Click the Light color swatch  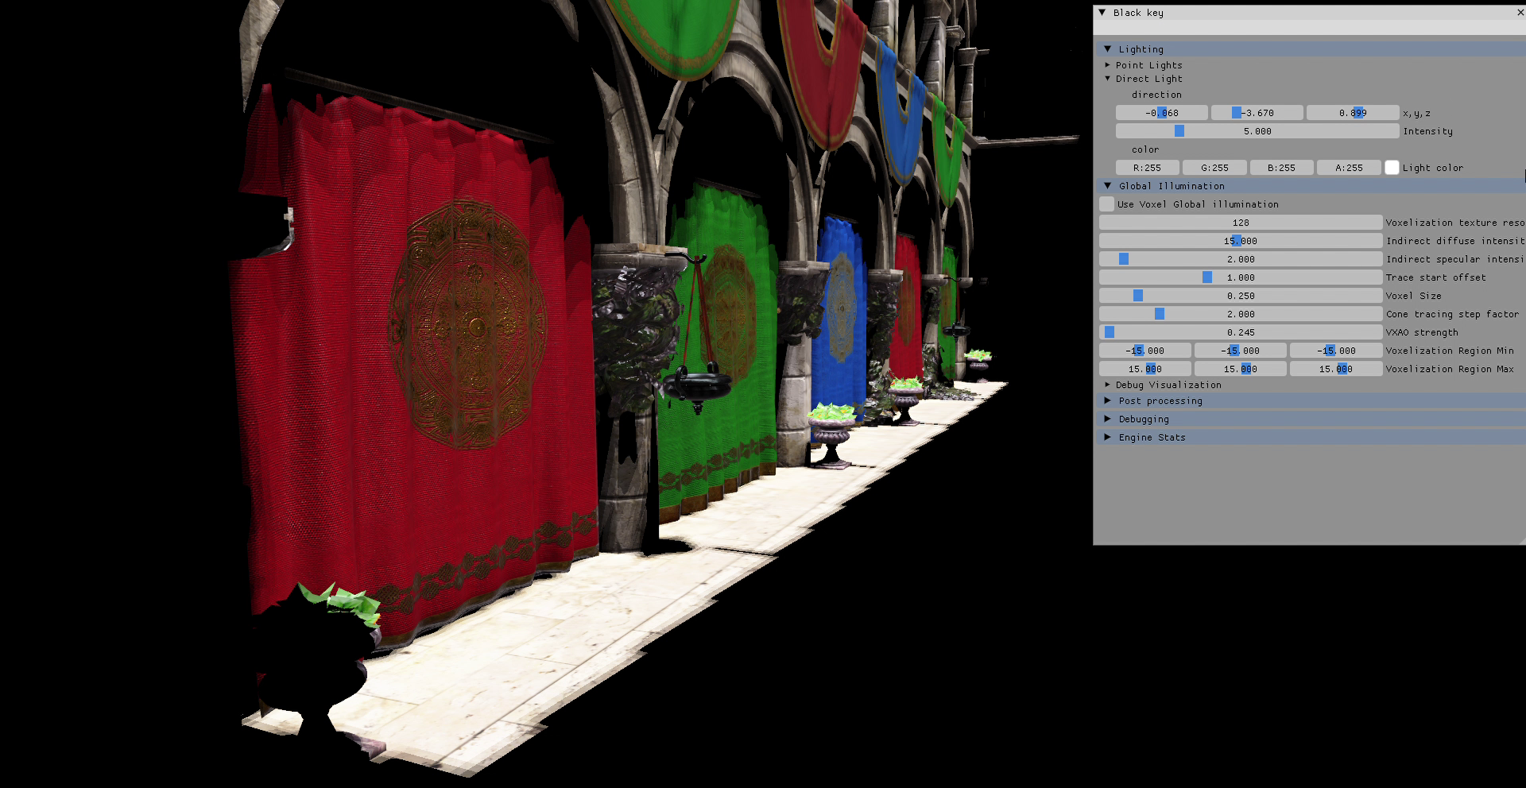click(x=1392, y=168)
